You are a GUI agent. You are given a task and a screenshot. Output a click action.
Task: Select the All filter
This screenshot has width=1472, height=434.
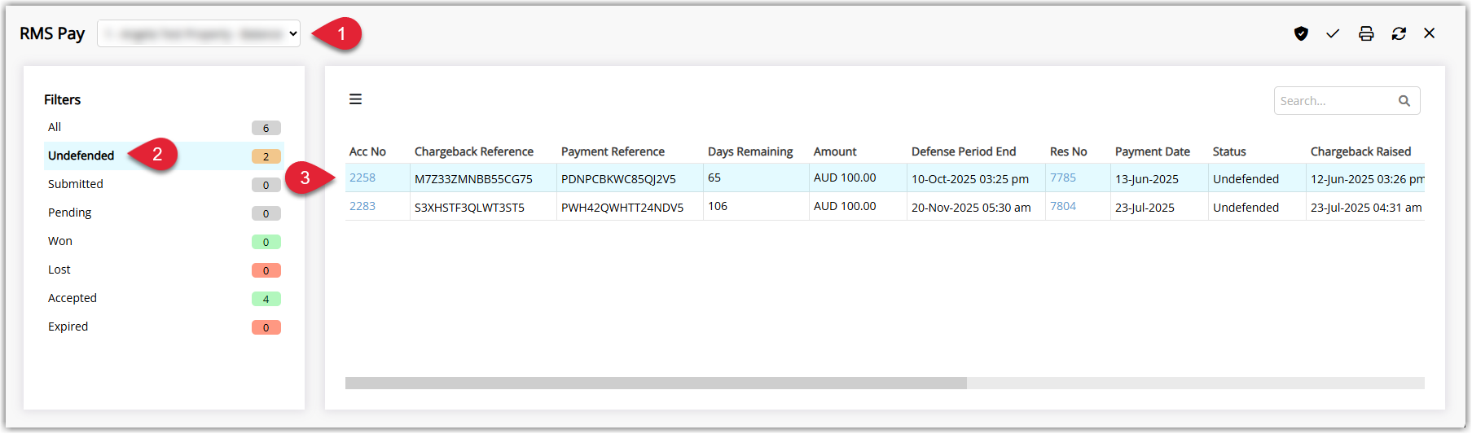tap(163, 127)
